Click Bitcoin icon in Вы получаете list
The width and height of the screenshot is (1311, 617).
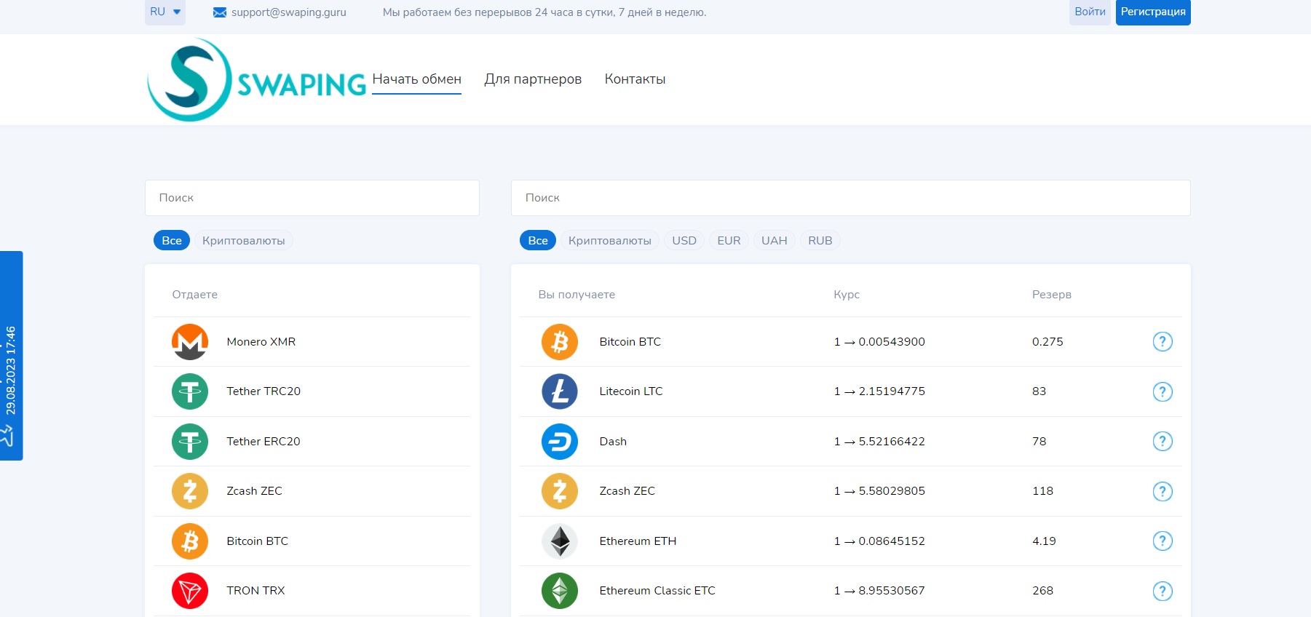click(560, 342)
